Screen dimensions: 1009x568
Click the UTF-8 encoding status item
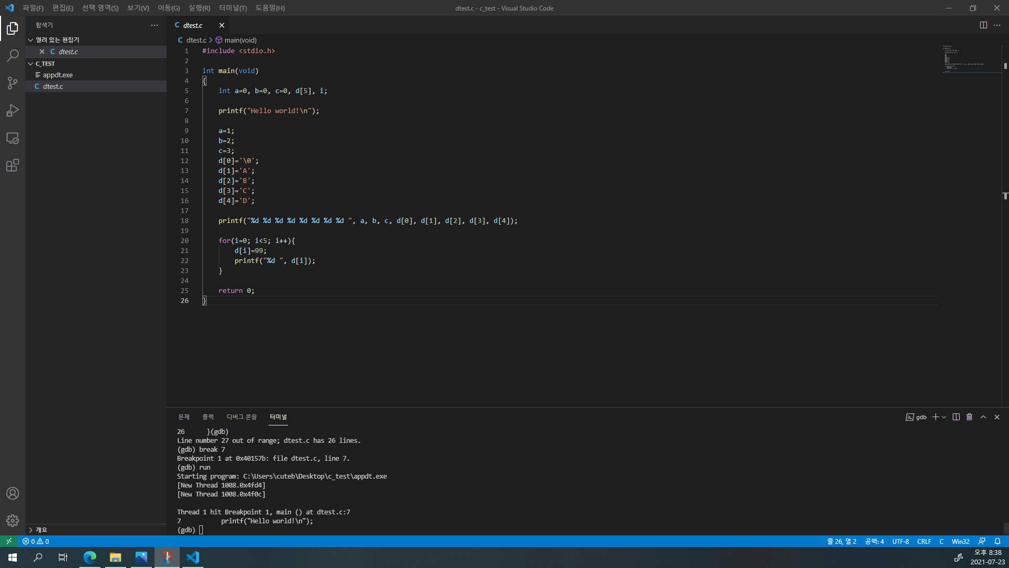pyautogui.click(x=900, y=541)
